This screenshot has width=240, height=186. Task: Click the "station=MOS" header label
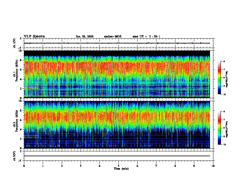[113, 36]
